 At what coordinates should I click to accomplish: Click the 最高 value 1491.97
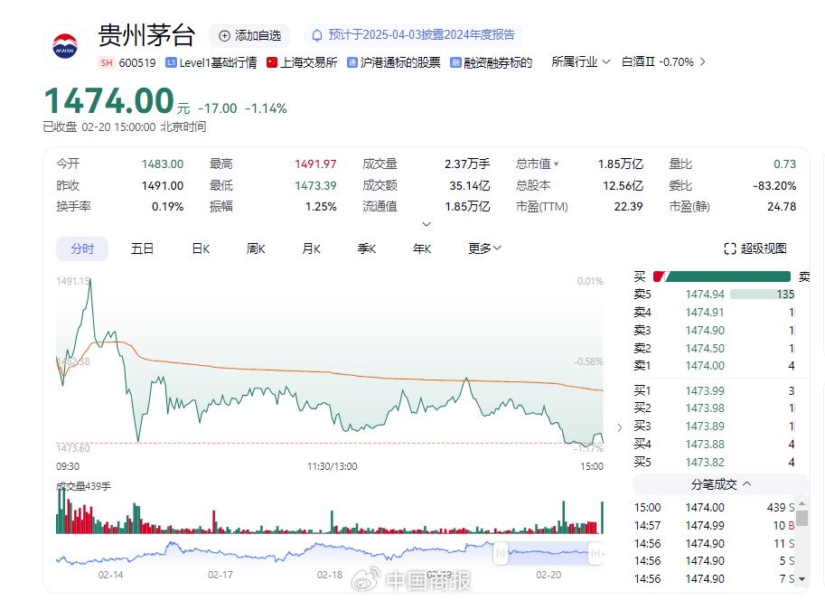pos(315,164)
